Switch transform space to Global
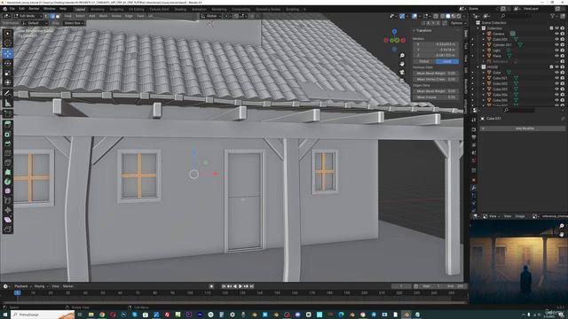Screen dimensions: 568x319 click(x=424, y=61)
